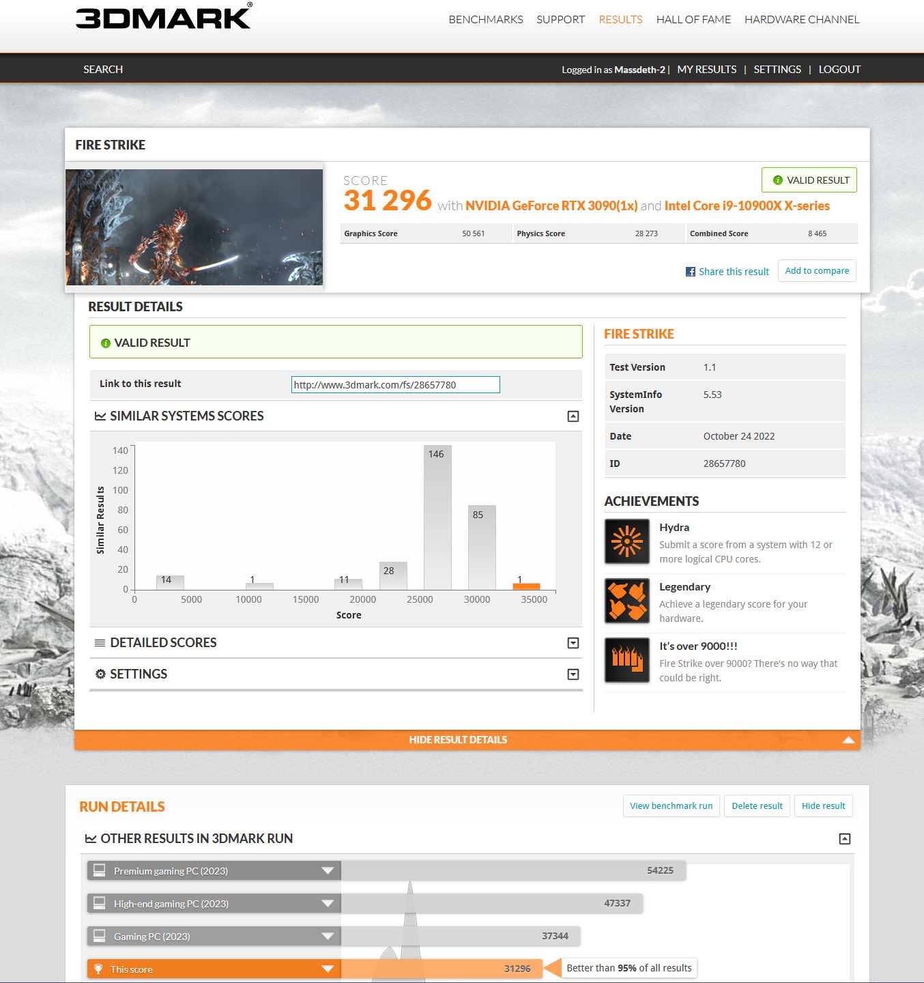Click Search in the dark bar
The image size is (924, 983).
[x=103, y=70]
